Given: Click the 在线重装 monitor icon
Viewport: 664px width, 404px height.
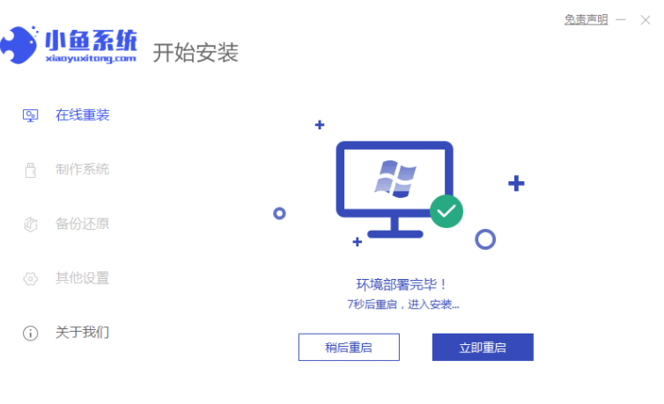Looking at the screenshot, I should point(30,115).
